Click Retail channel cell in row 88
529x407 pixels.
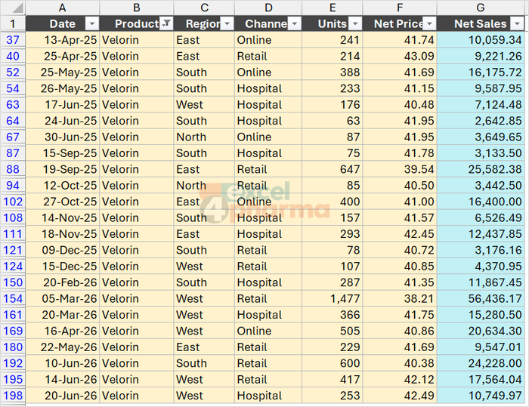pyautogui.click(x=268, y=169)
